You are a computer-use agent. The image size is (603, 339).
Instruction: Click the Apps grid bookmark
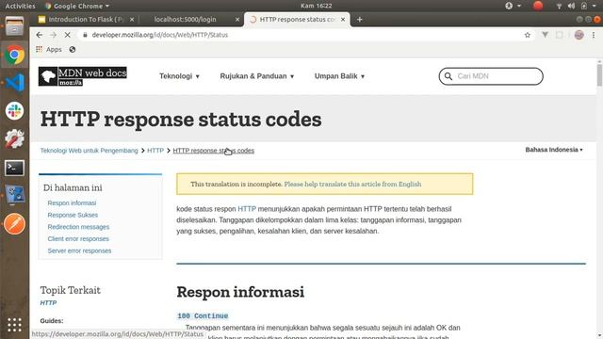pyautogui.click(x=48, y=50)
